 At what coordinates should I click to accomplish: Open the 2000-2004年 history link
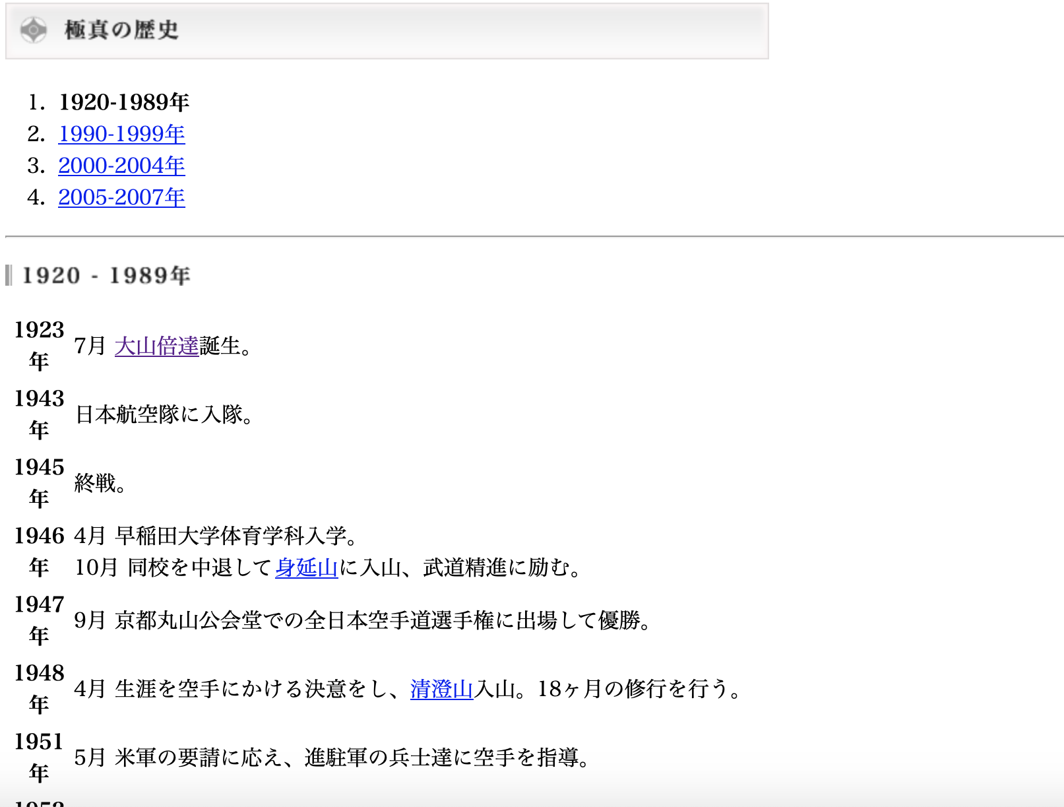pos(121,166)
